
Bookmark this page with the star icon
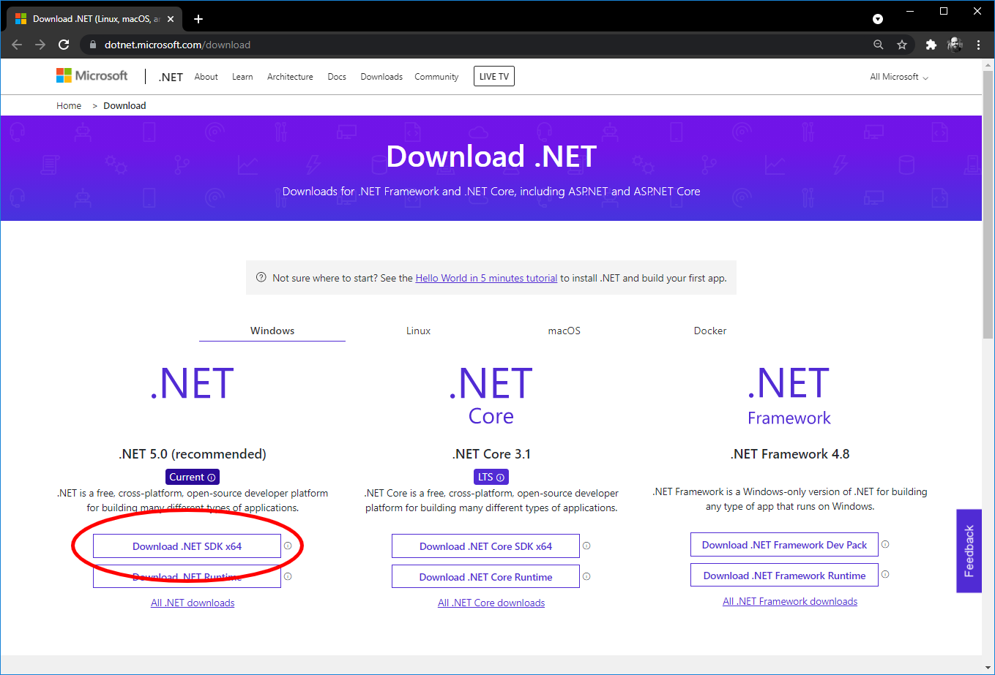902,45
